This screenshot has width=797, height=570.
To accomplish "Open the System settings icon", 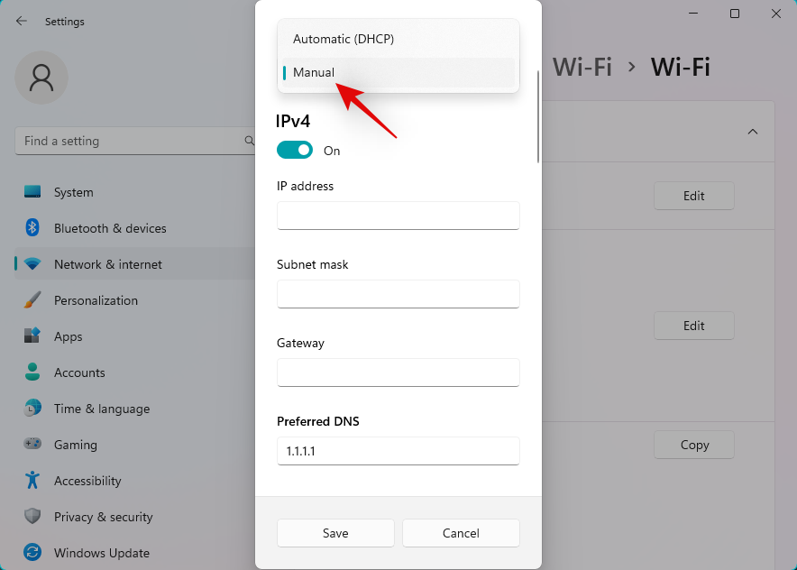I will (x=31, y=192).
